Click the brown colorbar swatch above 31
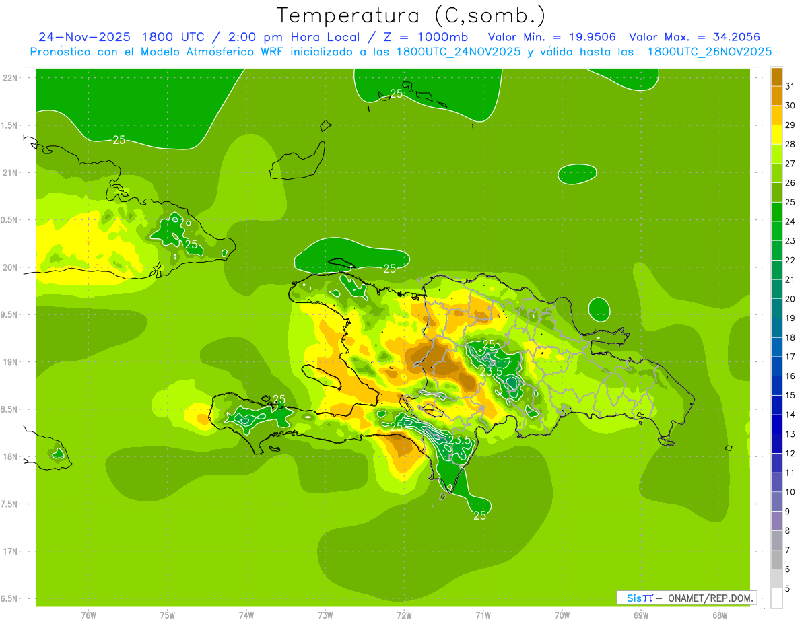 [776, 77]
